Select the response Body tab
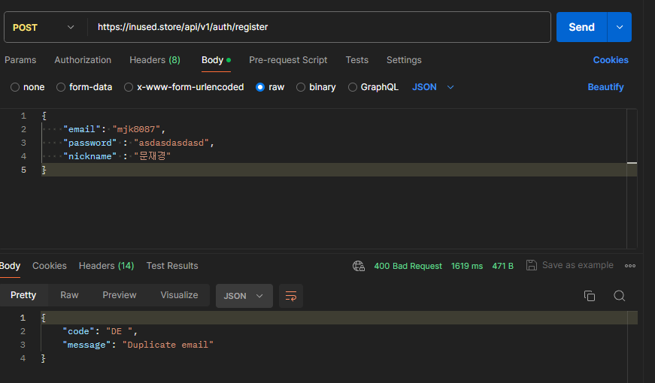Image resolution: width=655 pixels, height=383 pixels. (10, 266)
